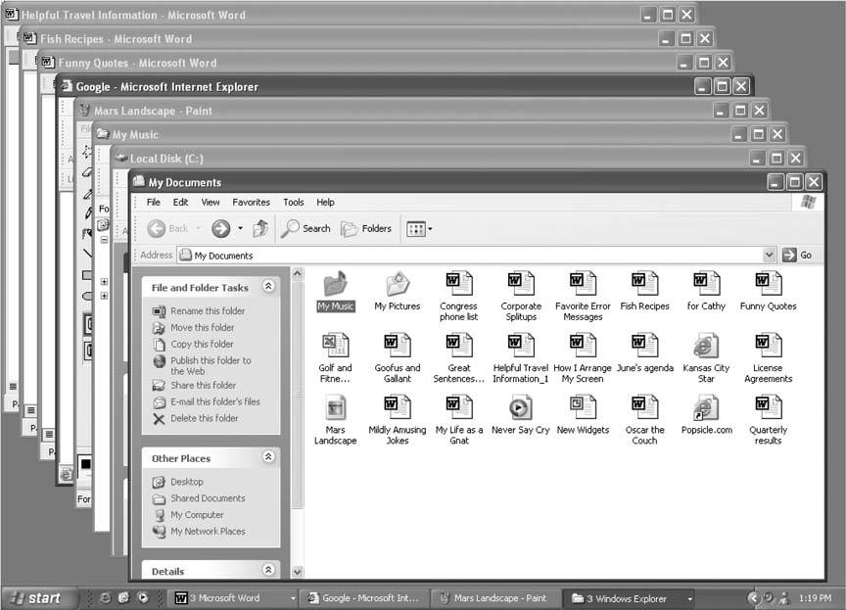Select the Never Say Cry media file
This screenshot has width=846, height=610.
pyautogui.click(x=520, y=408)
